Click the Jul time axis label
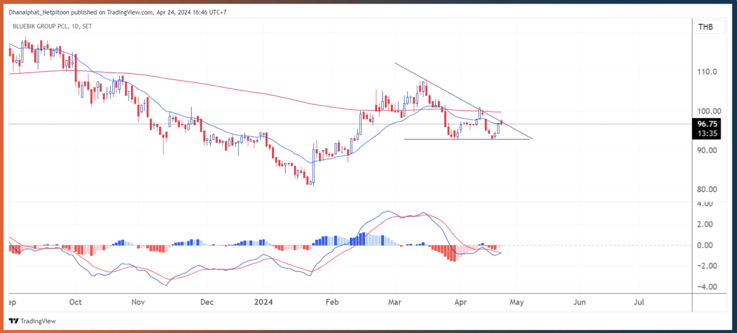This screenshot has height=333, width=737. pyautogui.click(x=639, y=302)
